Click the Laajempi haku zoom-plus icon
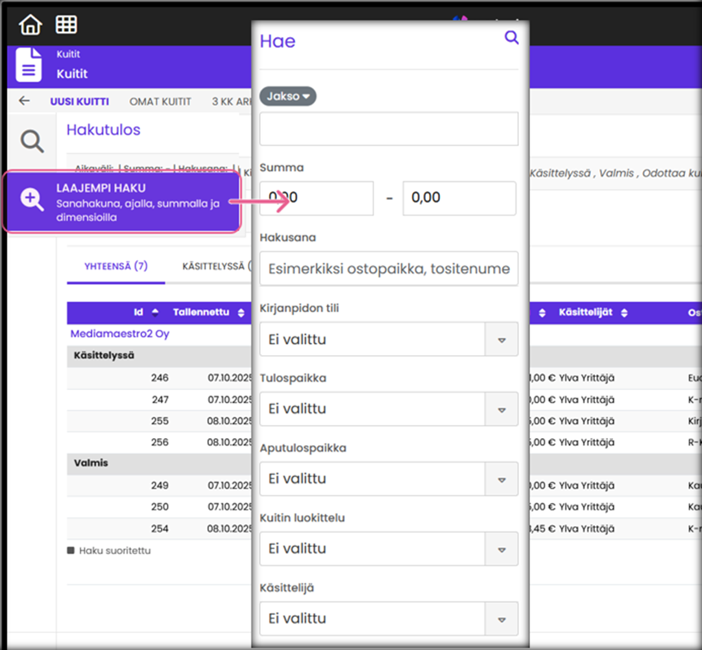702x650 pixels. point(32,200)
